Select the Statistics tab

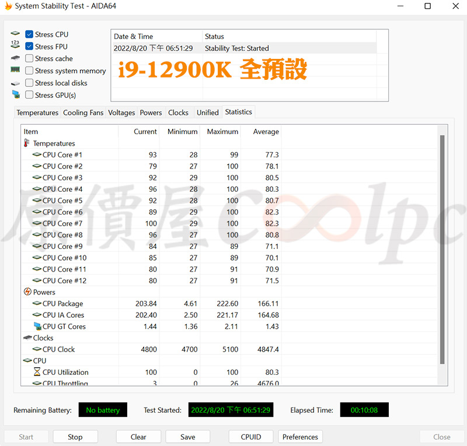[x=239, y=112]
